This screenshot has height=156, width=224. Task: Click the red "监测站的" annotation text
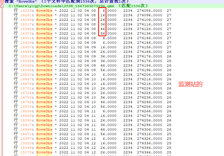click(x=191, y=84)
